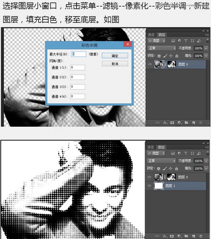The height and width of the screenshot is (239, 211).
Task: Lock image pixels (brush icon) in the panel beside the dialog
Action: click(165, 56)
